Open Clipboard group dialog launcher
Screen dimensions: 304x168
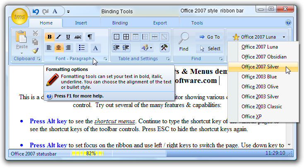point(39,58)
